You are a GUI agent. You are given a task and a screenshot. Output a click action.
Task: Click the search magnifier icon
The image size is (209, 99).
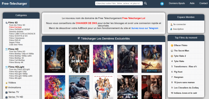pos(145,3)
